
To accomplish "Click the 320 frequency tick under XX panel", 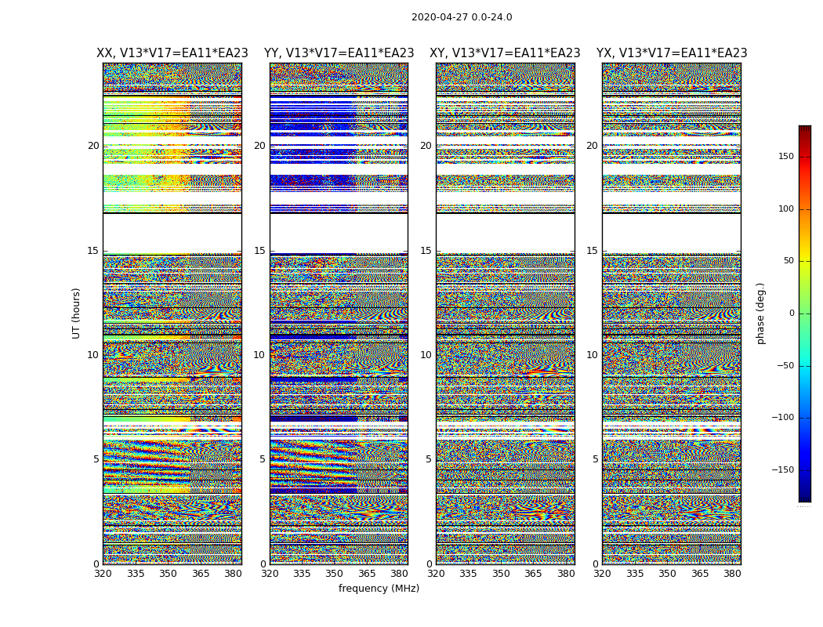I will click(x=103, y=574).
